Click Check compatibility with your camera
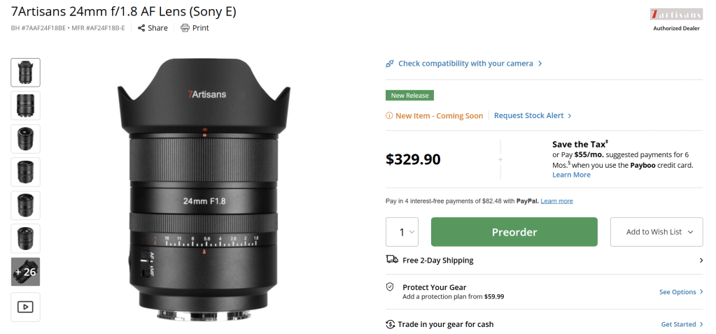This screenshot has height=334, width=716. [x=465, y=64]
